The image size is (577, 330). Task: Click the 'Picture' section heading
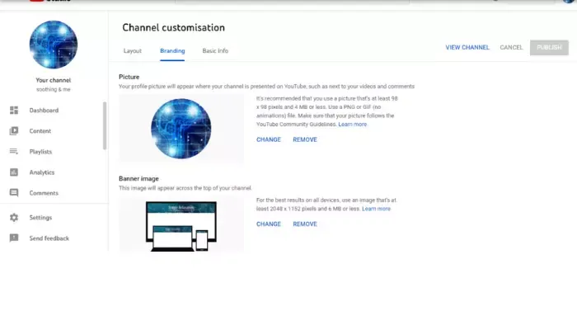(129, 77)
